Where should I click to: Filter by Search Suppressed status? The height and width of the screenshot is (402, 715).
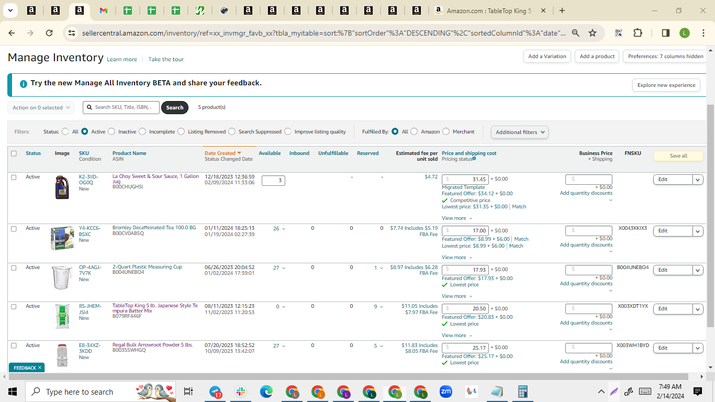pos(232,132)
